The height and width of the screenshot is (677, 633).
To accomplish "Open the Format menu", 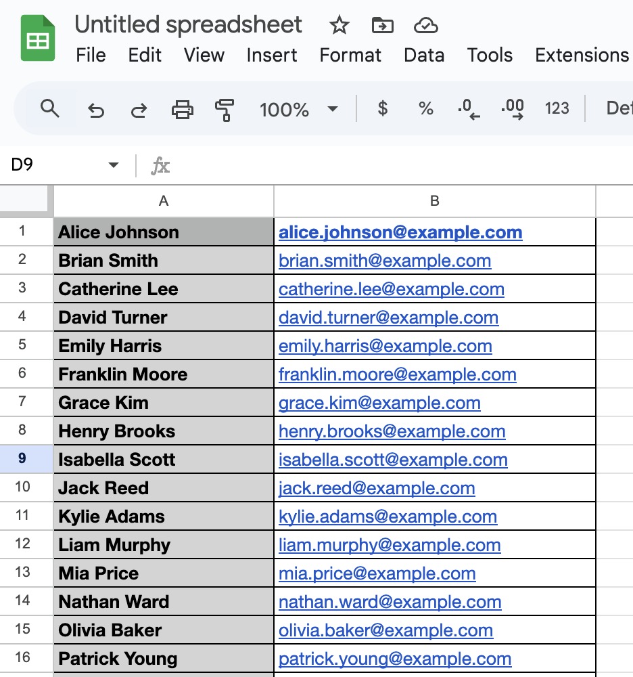I will (x=350, y=55).
